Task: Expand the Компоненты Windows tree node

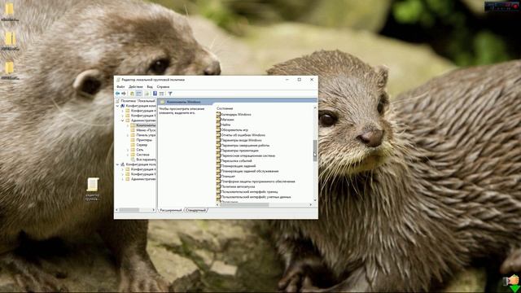Action: coord(128,125)
